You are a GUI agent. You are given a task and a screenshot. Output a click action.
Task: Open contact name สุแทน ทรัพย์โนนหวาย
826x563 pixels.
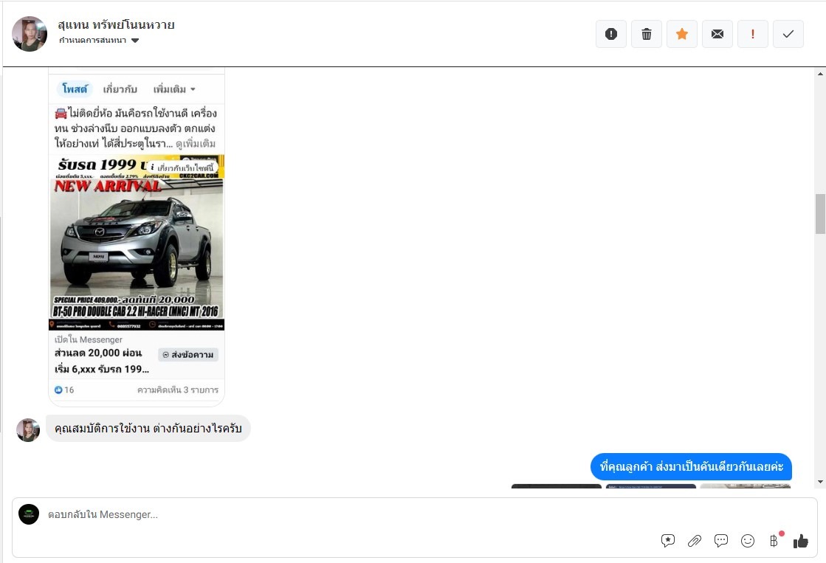(x=116, y=25)
